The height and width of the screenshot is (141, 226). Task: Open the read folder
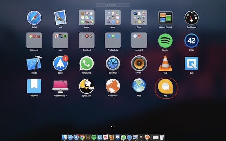pyautogui.click(x=60, y=40)
